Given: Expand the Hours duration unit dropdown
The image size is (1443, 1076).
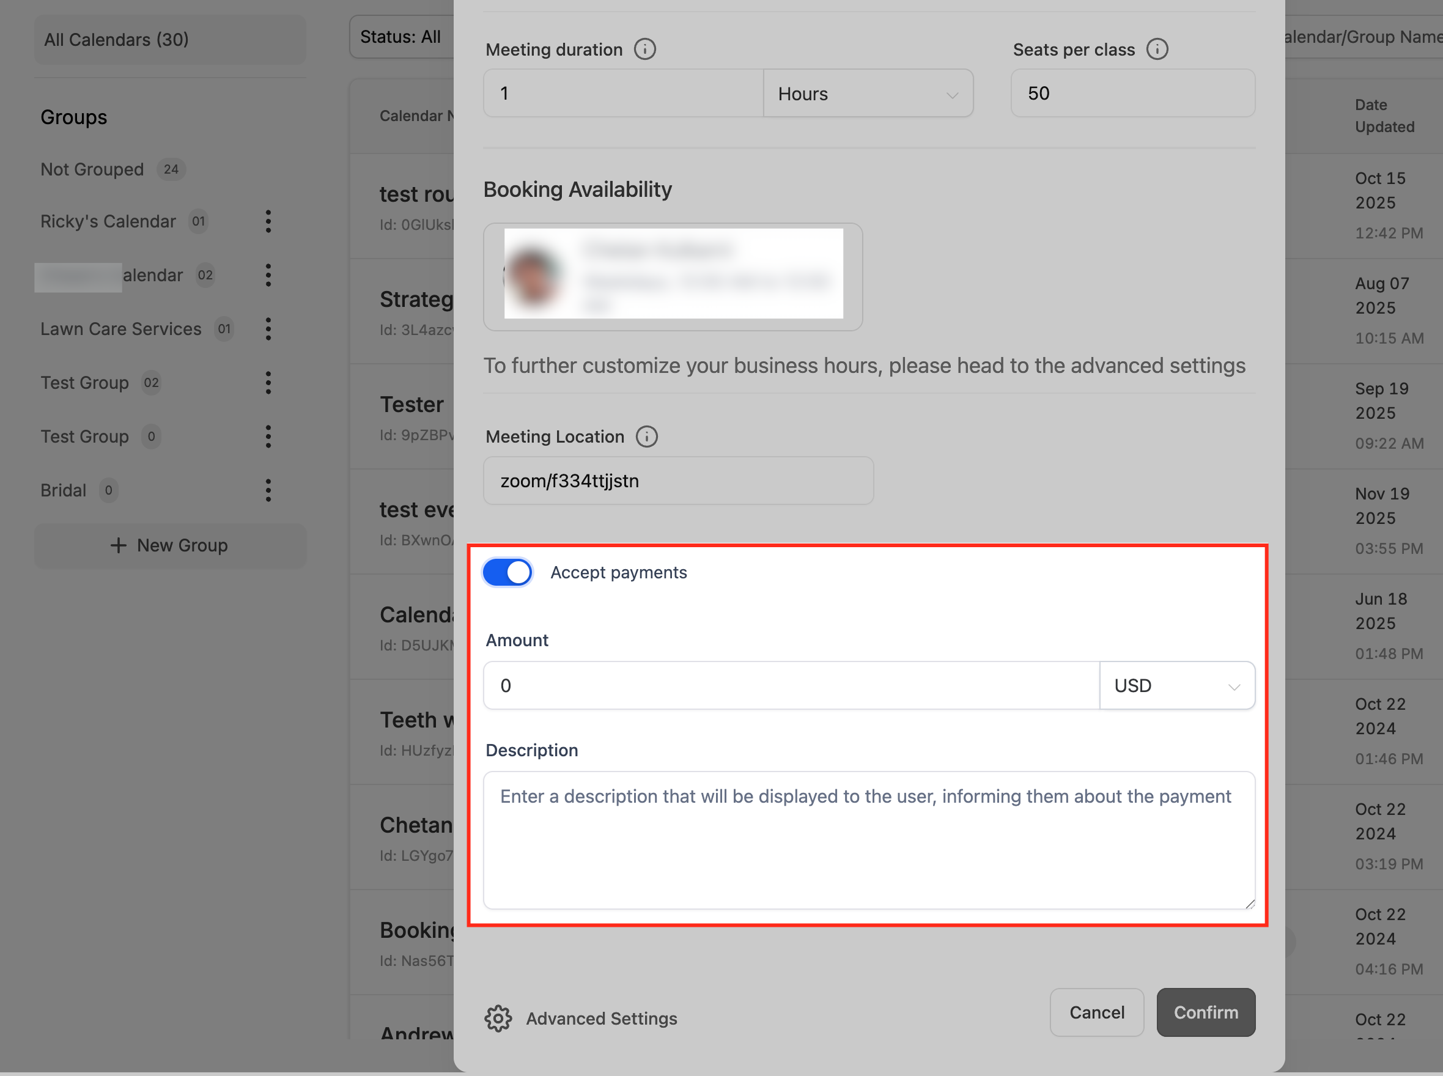Looking at the screenshot, I should (867, 94).
